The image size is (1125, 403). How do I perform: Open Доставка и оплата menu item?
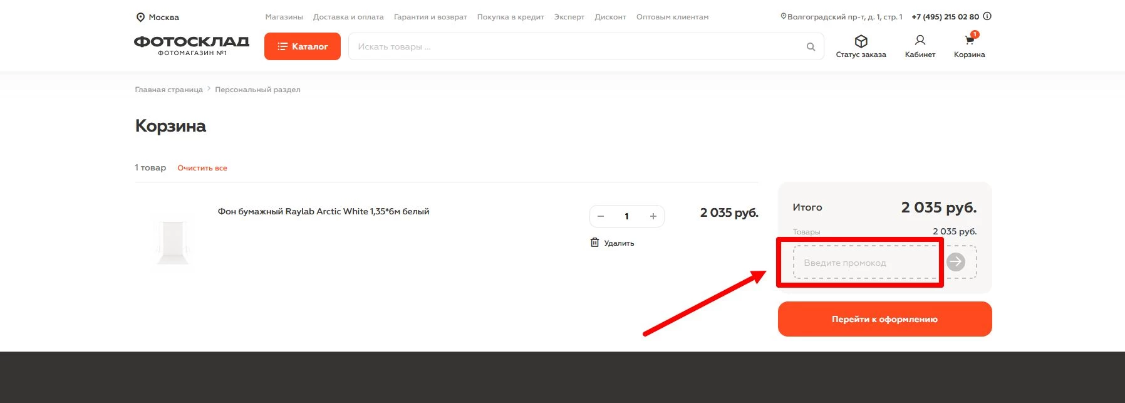click(x=348, y=17)
